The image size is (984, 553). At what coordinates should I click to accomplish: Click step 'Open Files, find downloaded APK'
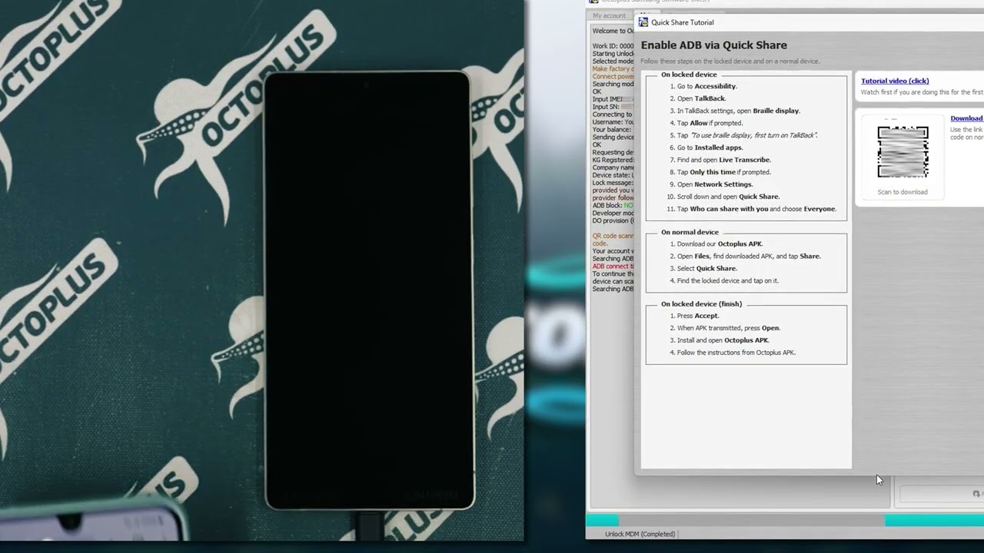point(744,256)
